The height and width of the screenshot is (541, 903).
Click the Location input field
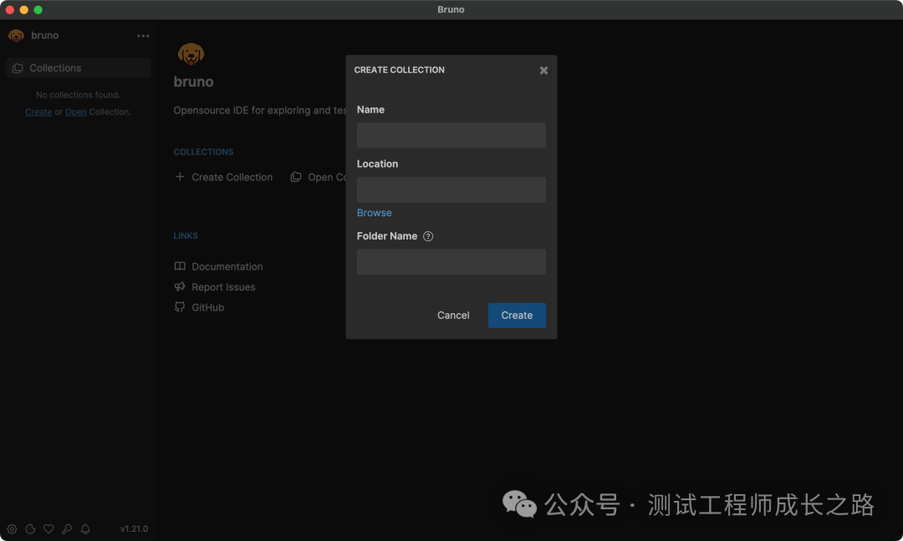[x=451, y=190]
